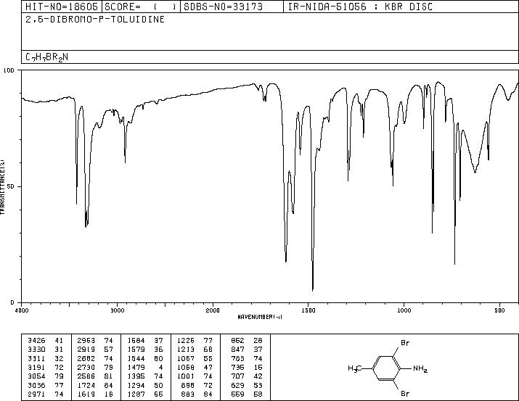Select peak value 1579 in the table
Image resolution: width=519 pixels, height=401 pixels.
click(136, 350)
